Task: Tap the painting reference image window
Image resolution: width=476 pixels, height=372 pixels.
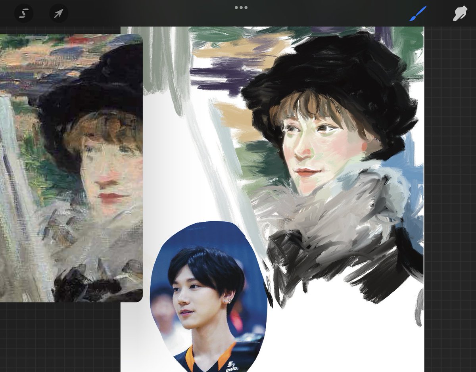Action: (x=71, y=168)
